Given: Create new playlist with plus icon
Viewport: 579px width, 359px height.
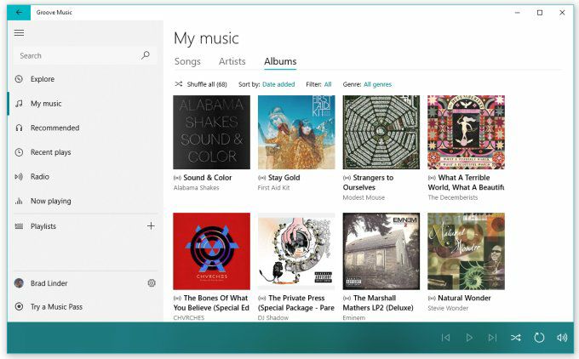Looking at the screenshot, I should tap(151, 225).
